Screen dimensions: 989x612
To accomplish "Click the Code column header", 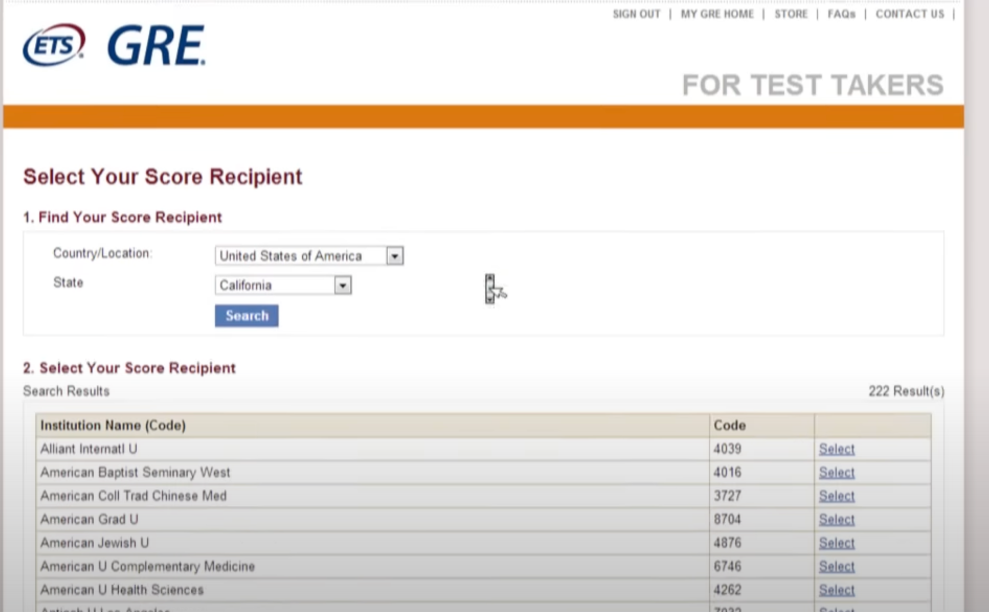I will click(729, 425).
